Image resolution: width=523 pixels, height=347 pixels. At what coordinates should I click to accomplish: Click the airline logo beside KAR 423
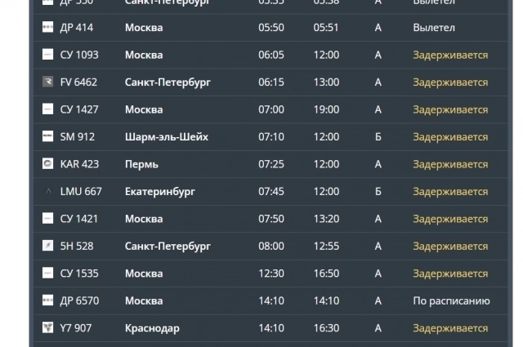pos(47,164)
